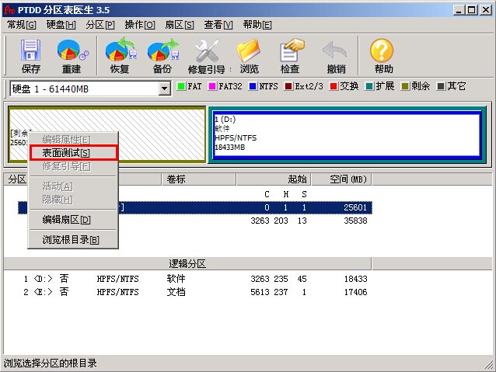This screenshot has width=496, height=372.
Task: Minimize the PTDD window
Action: (x=459, y=10)
